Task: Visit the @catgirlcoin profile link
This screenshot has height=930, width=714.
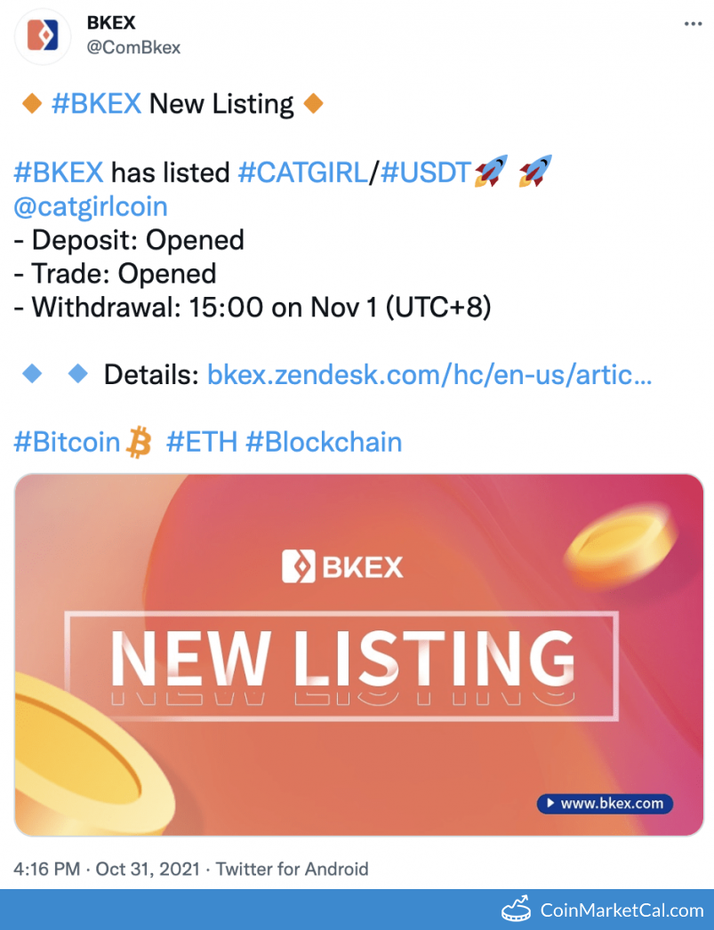Action: [90, 206]
